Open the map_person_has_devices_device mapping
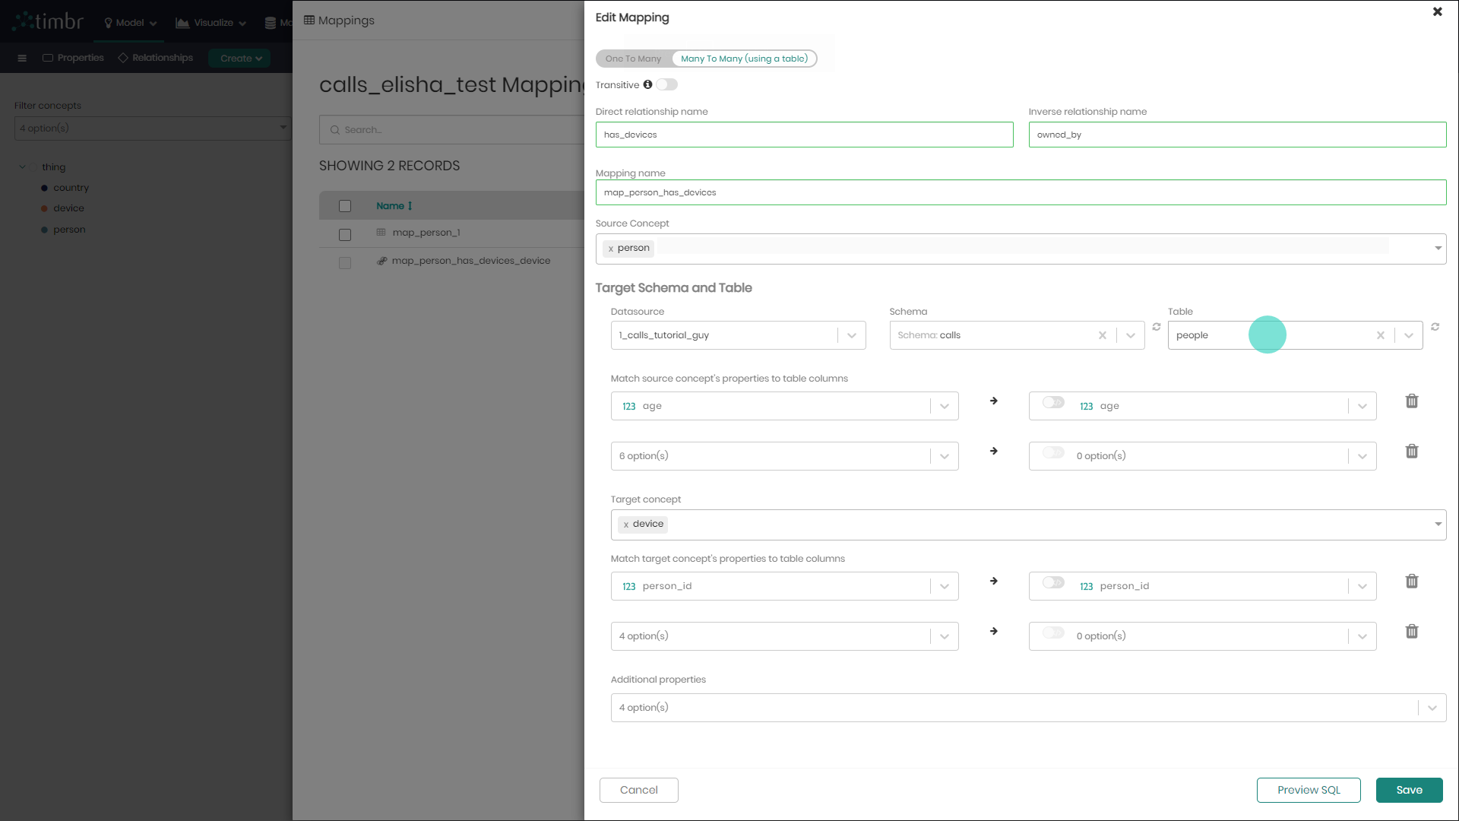 470,261
